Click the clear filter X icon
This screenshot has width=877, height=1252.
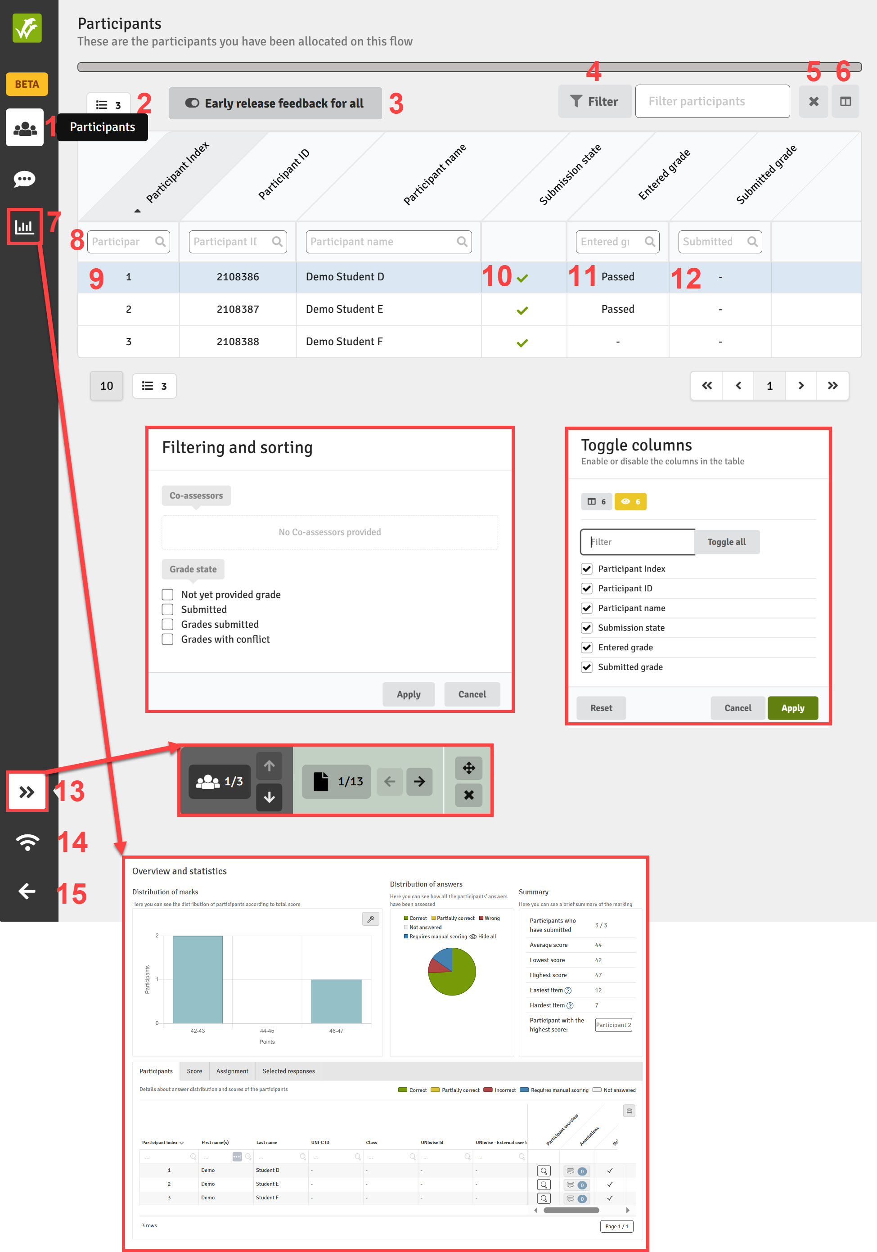(813, 101)
